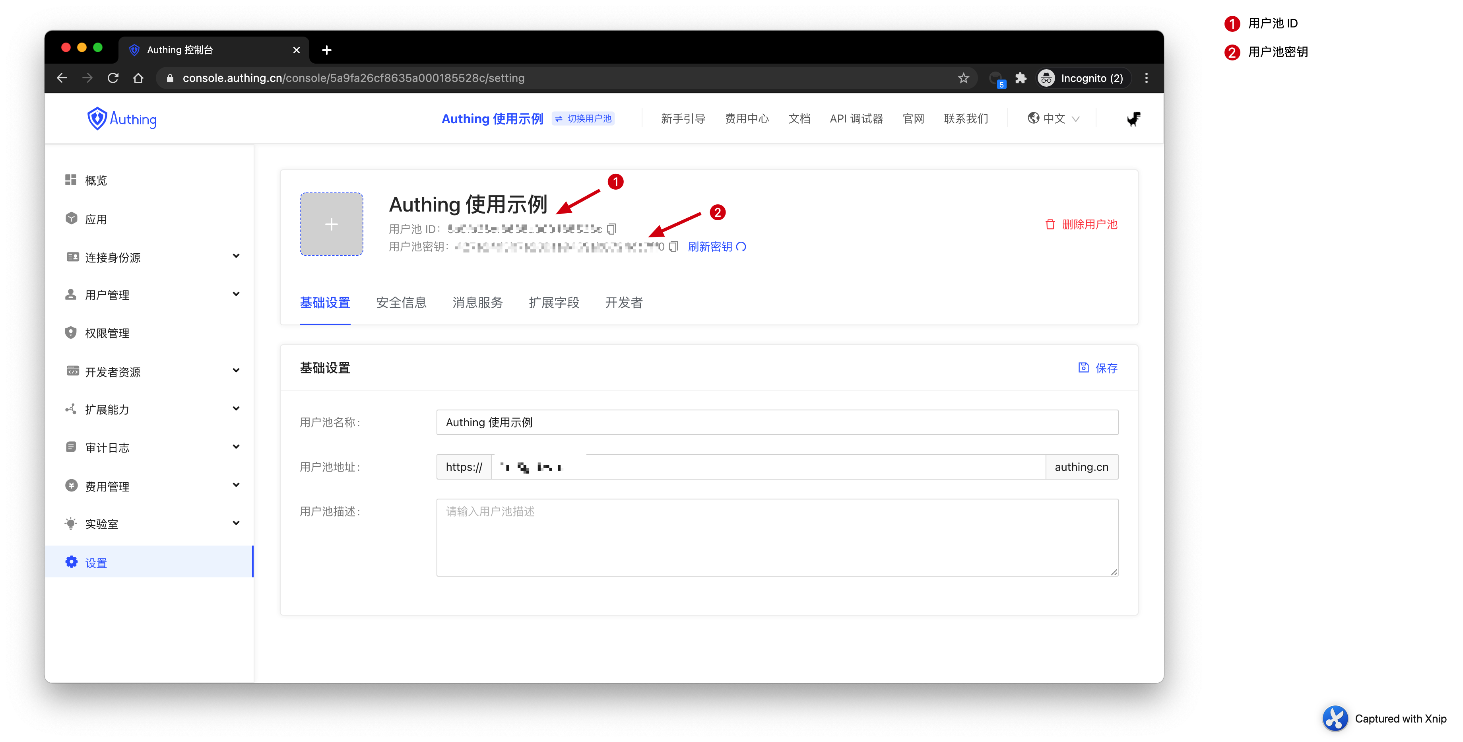Go back with browser back arrow

[62, 78]
